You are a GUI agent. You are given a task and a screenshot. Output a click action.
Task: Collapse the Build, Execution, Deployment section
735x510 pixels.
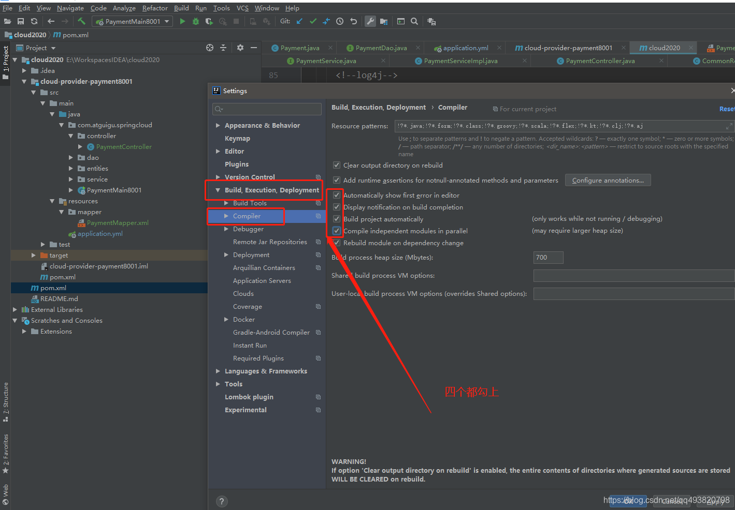pyautogui.click(x=218, y=190)
